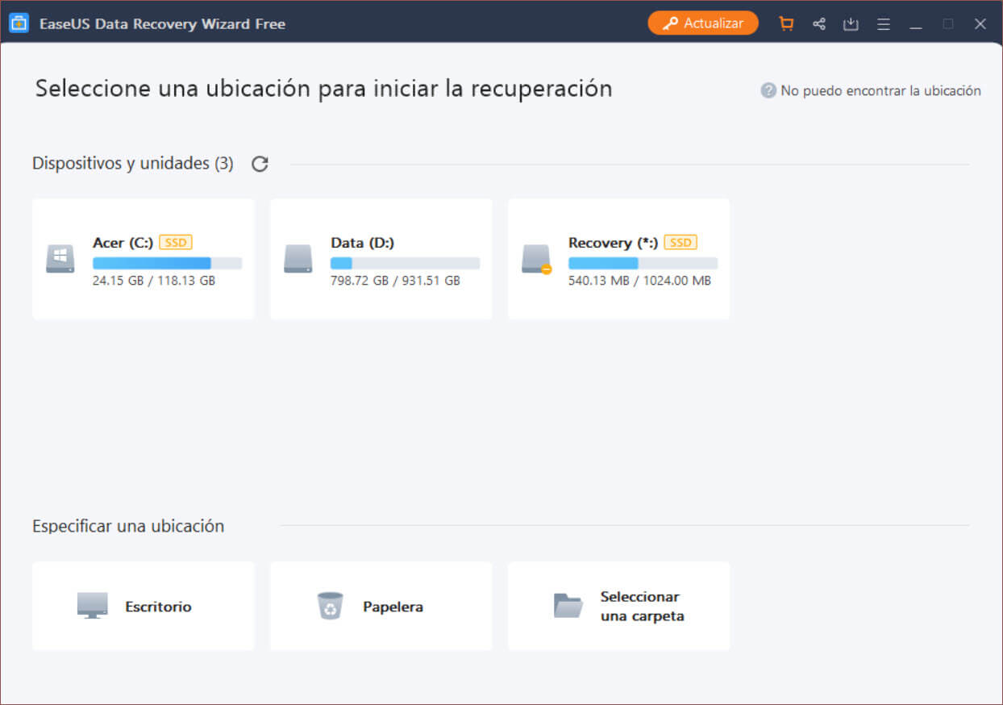The height and width of the screenshot is (705, 1003).
Task: Click the EaseUS app logo icon
Action: (x=19, y=23)
